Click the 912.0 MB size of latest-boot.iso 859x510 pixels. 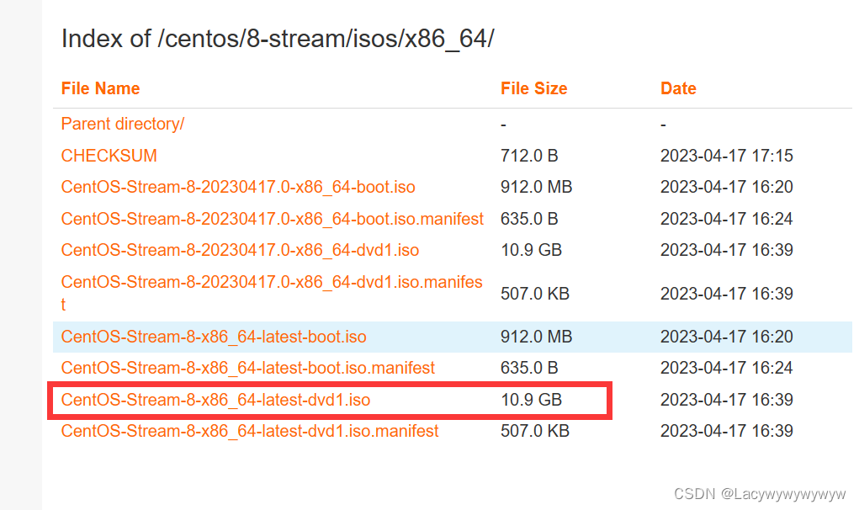click(530, 336)
